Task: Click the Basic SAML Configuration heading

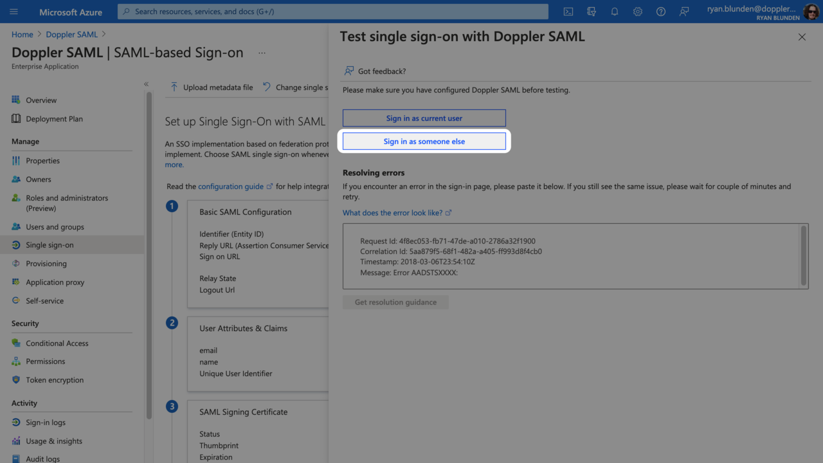Action: [246, 212]
